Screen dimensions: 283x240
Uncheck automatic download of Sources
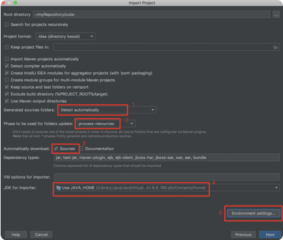tap(56, 149)
